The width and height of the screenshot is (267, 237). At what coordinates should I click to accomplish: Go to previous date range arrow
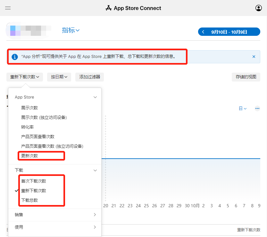pyautogui.click(x=203, y=32)
